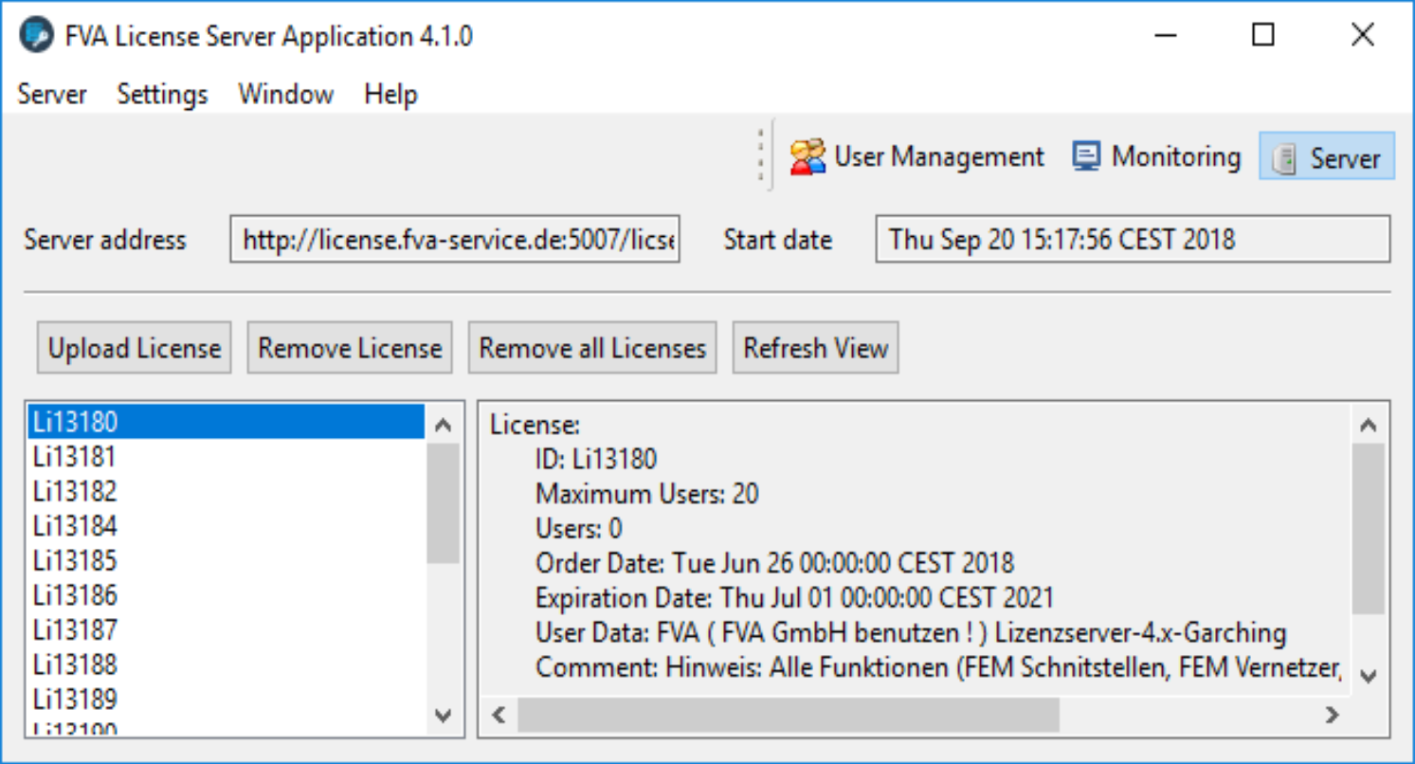Screen dimensions: 1415x764
Task: Click down arrow of details vertical scrollbar
Action: tap(1367, 675)
